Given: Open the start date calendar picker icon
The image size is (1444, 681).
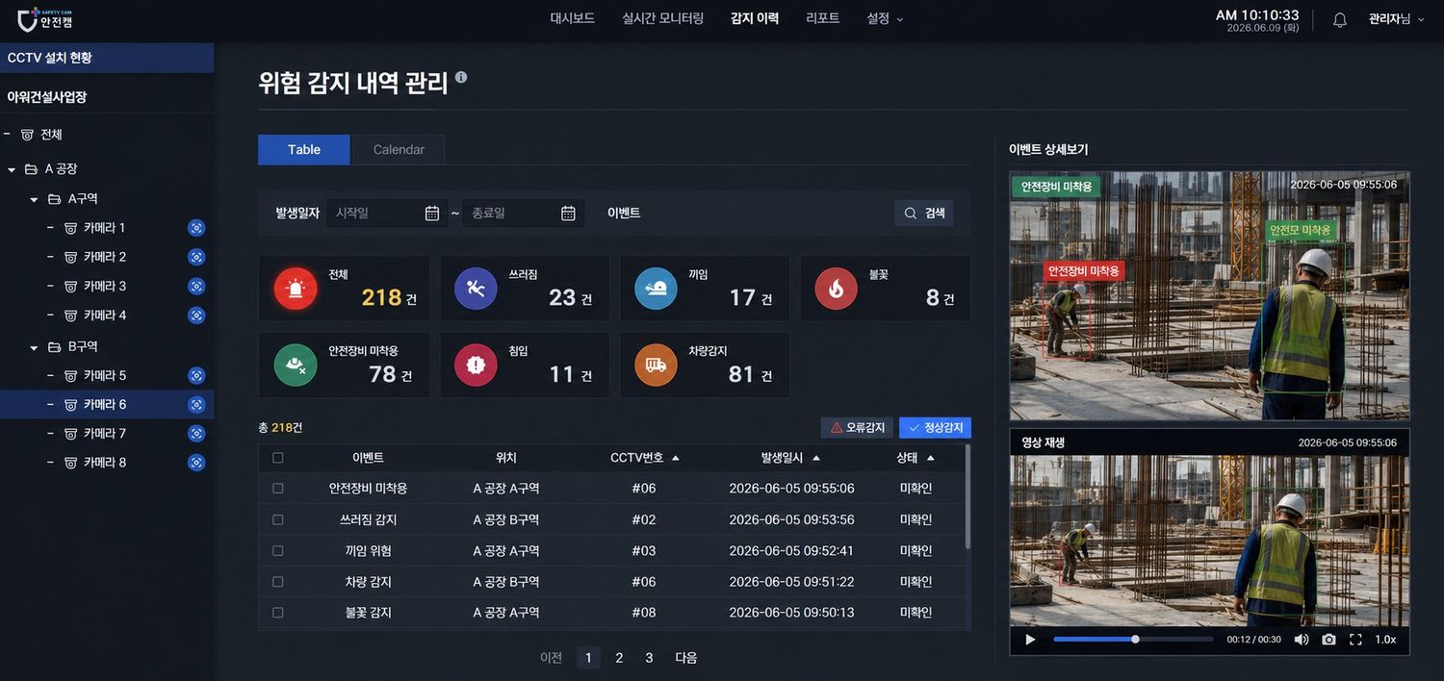Looking at the screenshot, I should pyautogui.click(x=432, y=214).
